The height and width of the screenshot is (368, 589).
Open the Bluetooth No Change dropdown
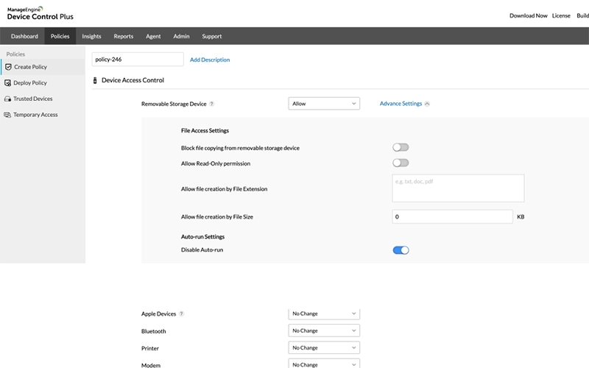(324, 331)
